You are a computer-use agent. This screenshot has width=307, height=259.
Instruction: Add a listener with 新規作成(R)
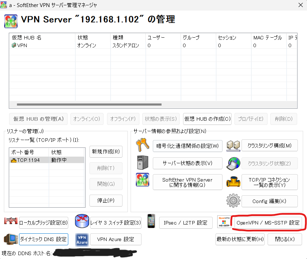(x=106, y=152)
